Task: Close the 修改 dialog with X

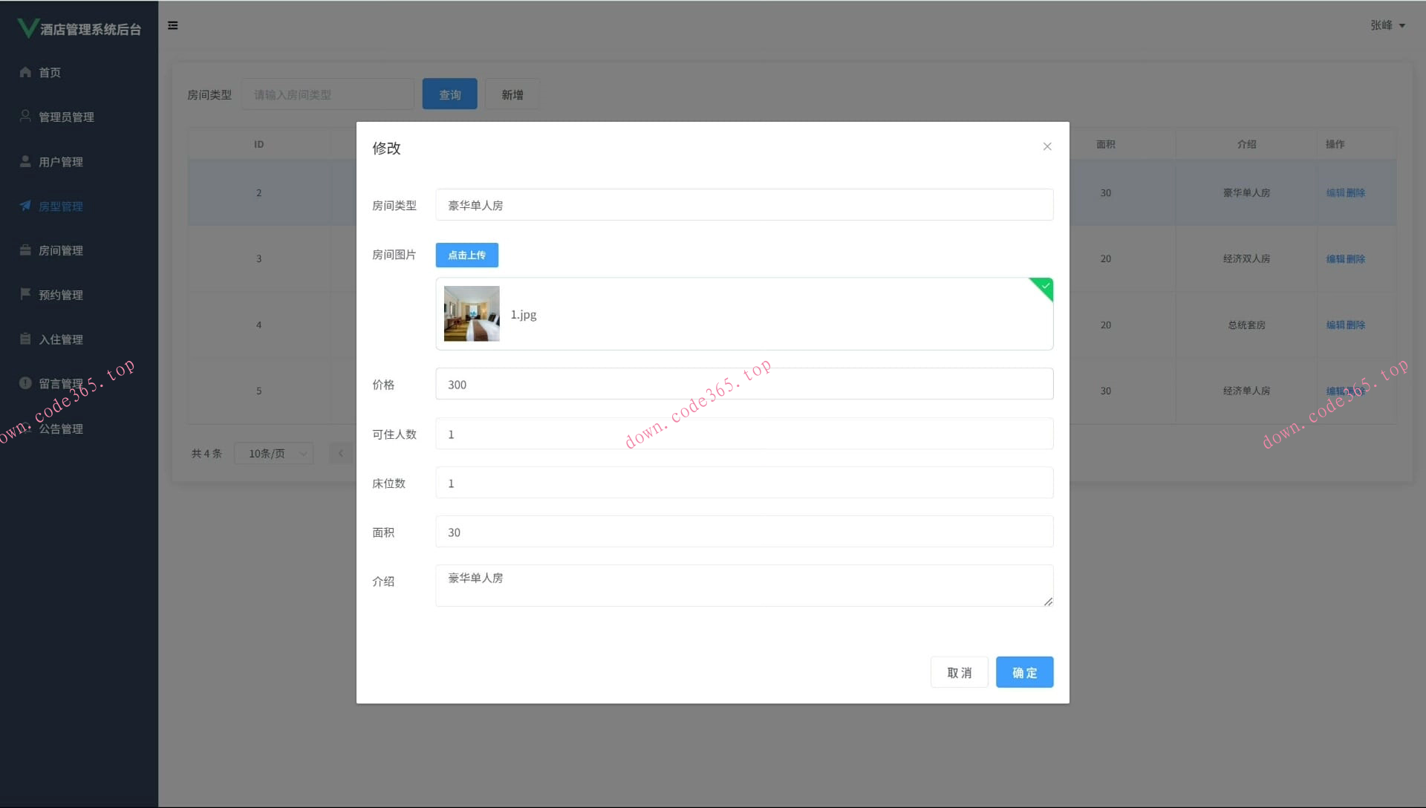Action: point(1047,146)
